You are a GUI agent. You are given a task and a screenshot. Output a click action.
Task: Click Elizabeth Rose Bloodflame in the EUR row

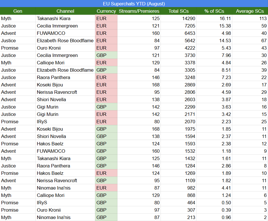[65, 41]
